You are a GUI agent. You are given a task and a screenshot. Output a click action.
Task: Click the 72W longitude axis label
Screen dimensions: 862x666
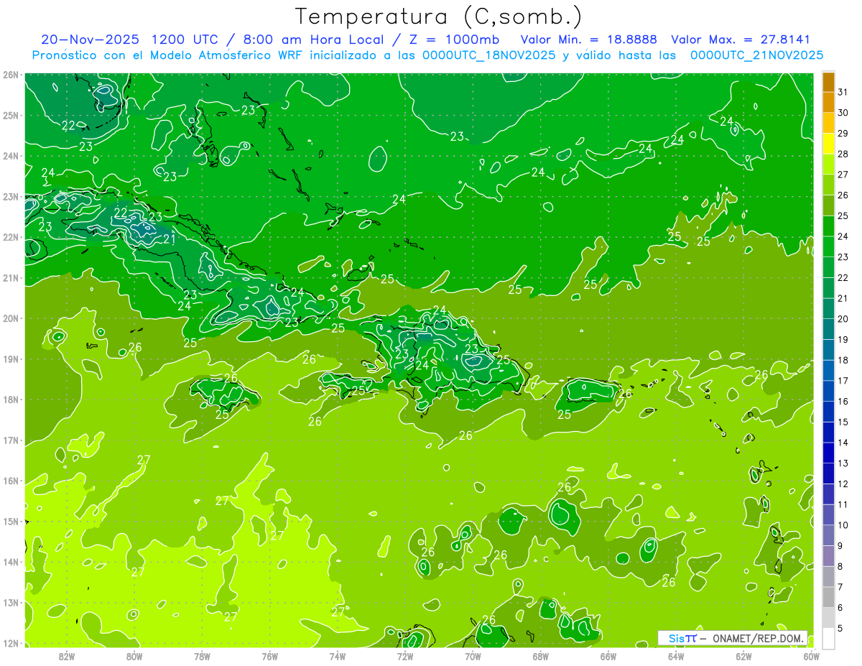pos(405,656)
